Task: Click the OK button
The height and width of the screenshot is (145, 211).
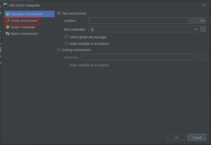Action: [176, 137]
